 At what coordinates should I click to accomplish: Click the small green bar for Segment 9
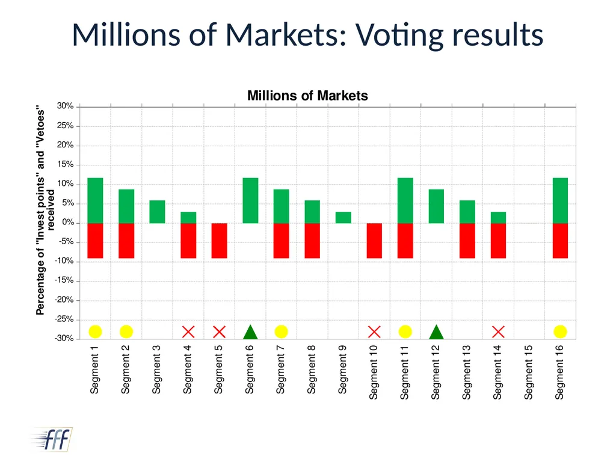tap(343, 218)
